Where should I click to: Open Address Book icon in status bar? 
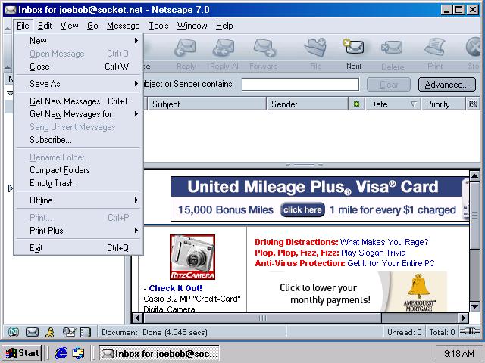pos(86,332)
